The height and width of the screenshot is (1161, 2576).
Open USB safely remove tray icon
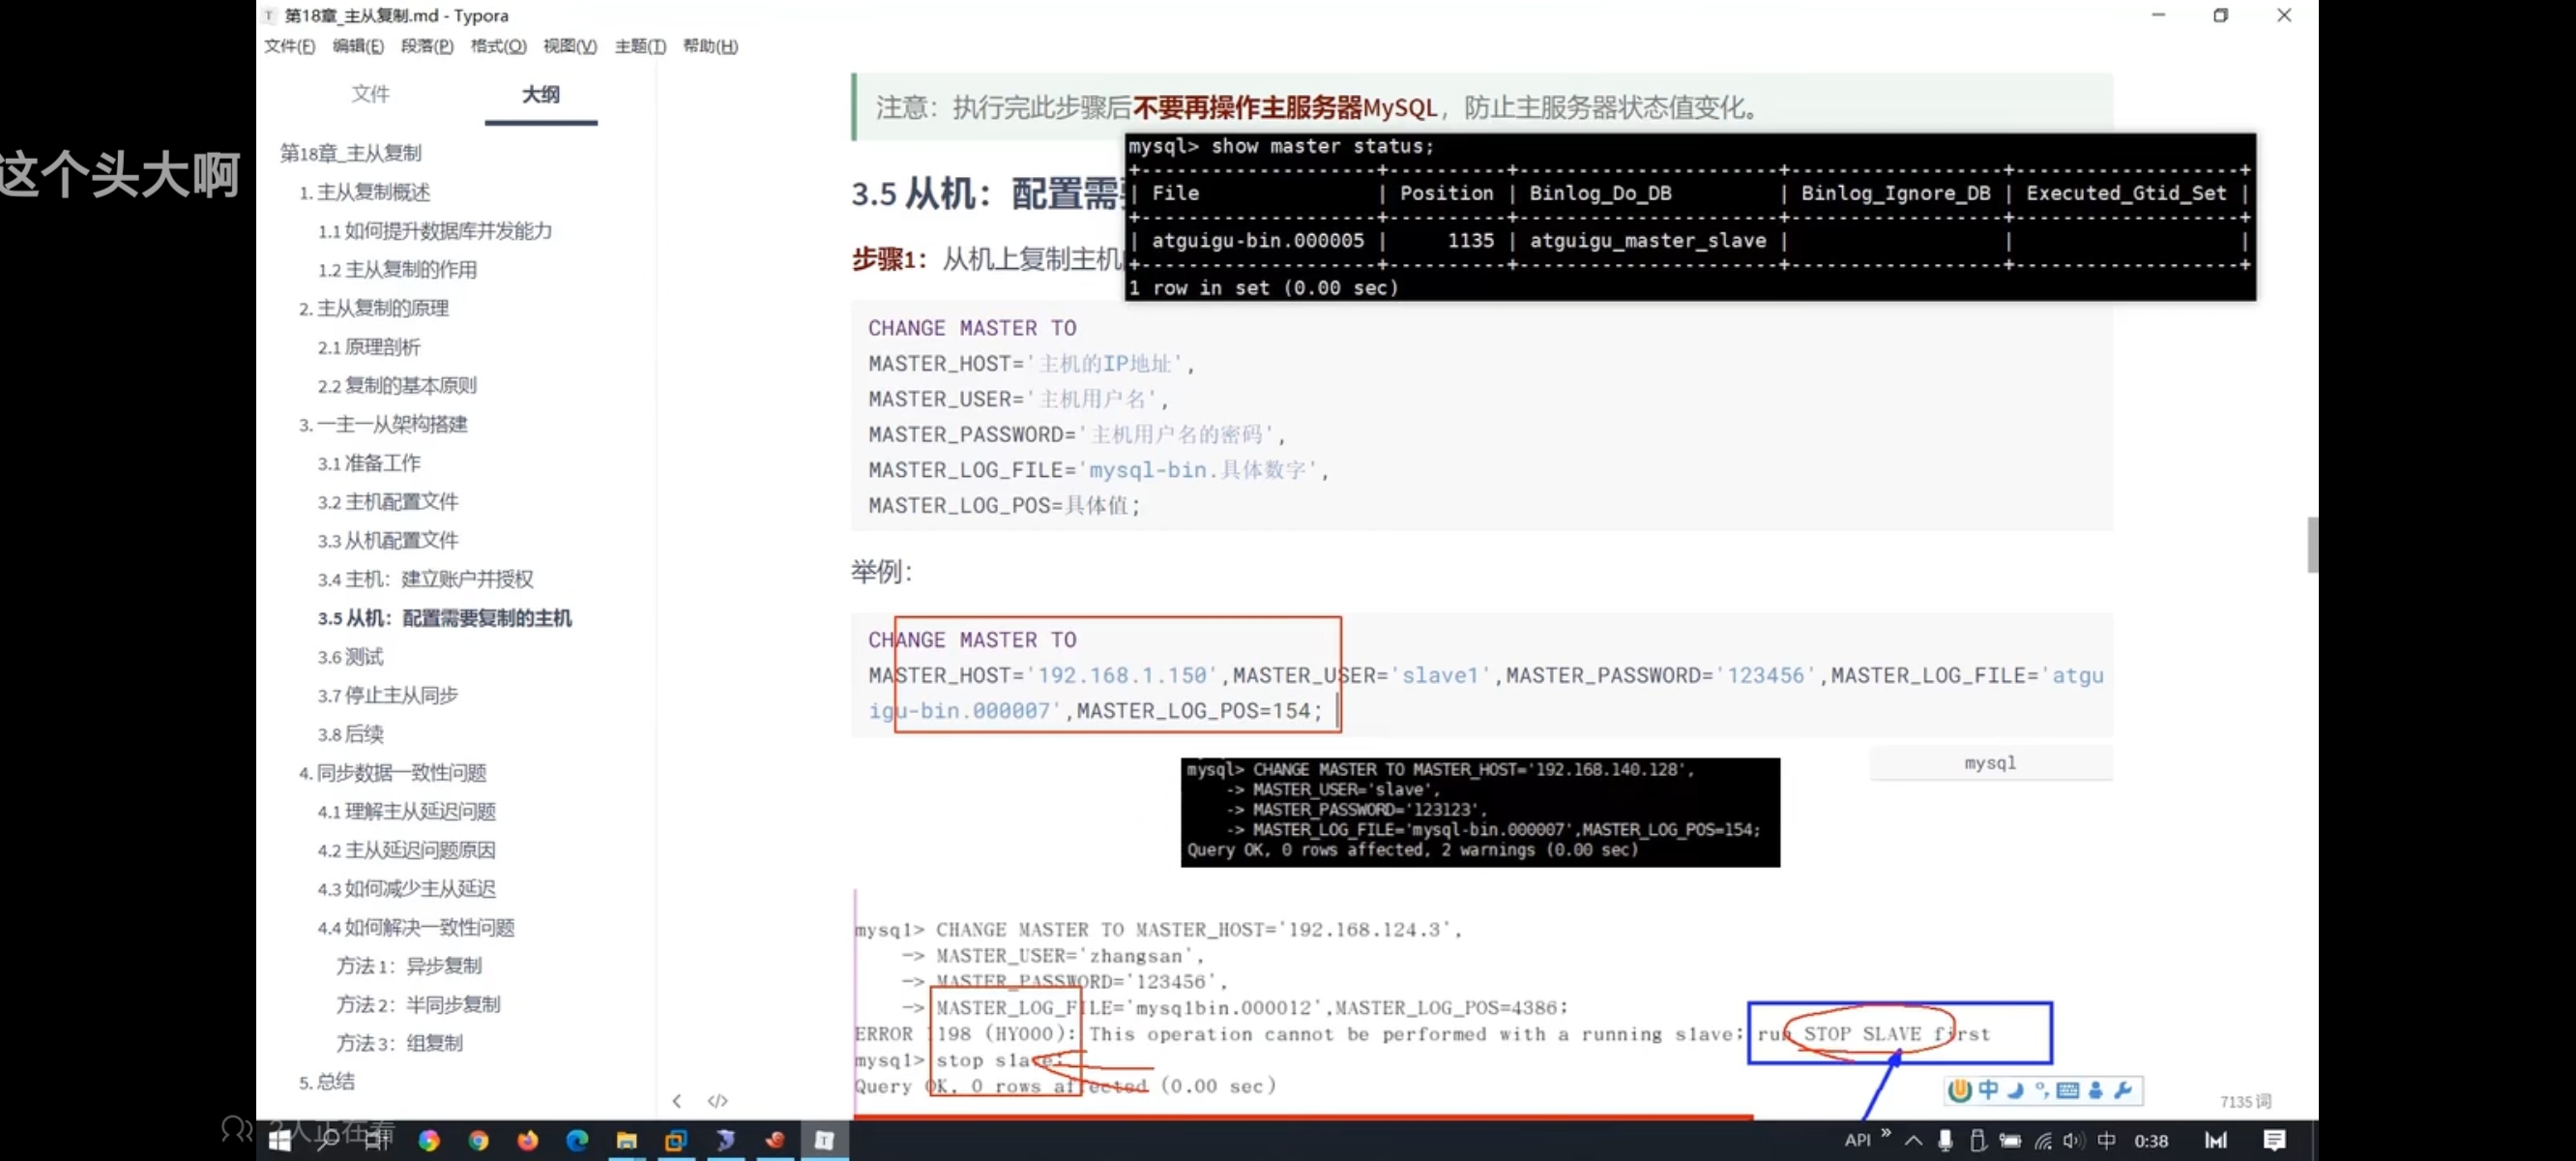pyautogui.click(x=1977, y=1140)
